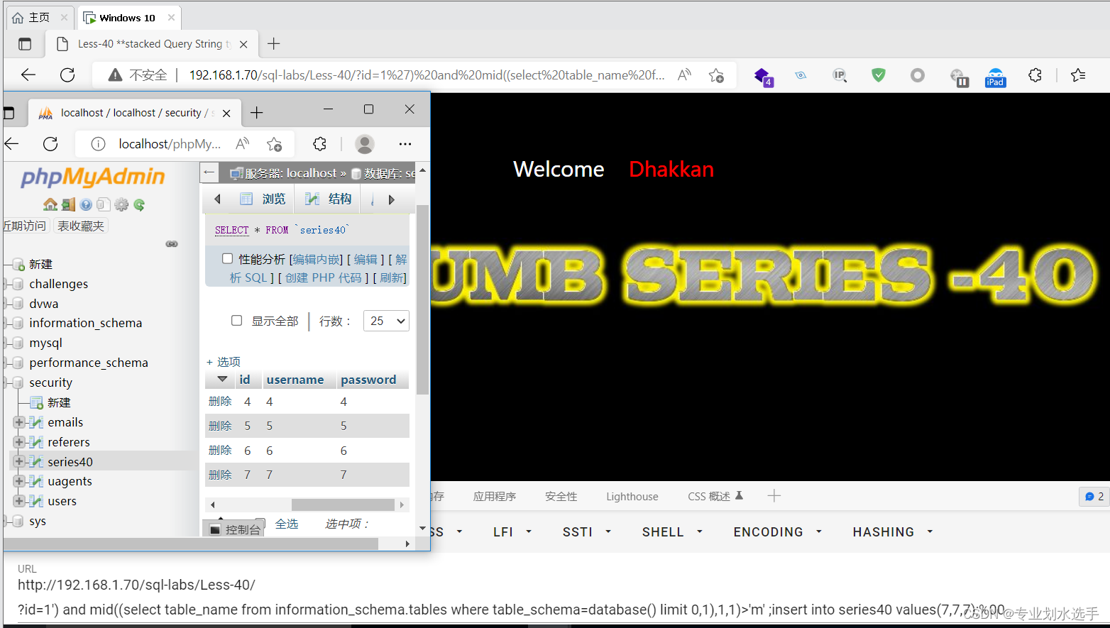
Task: Expand the uagents table node
Action: click(x=19, y=481)
